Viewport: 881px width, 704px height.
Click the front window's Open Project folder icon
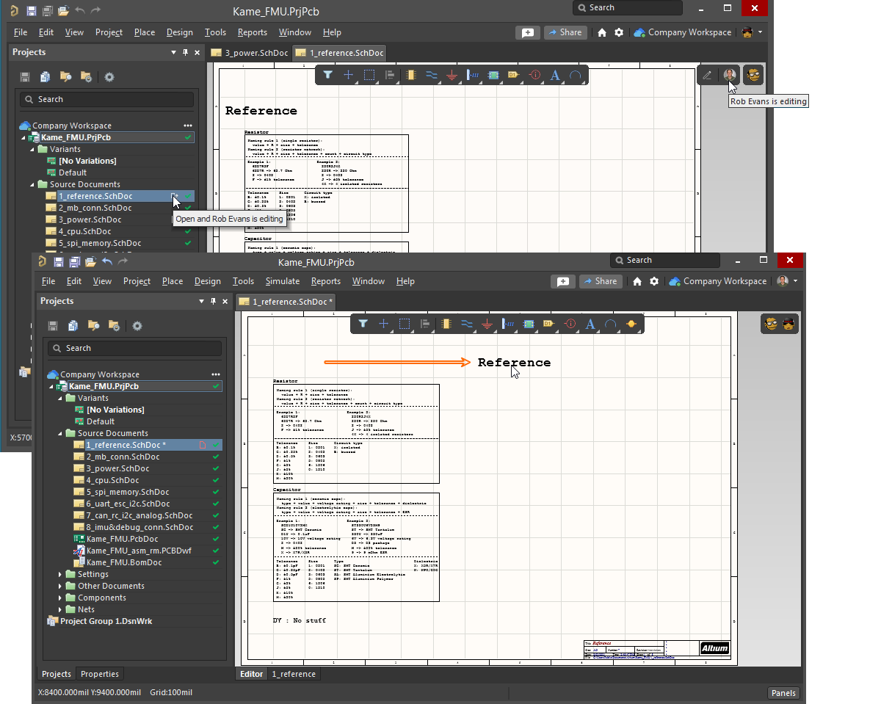(91, 261)
